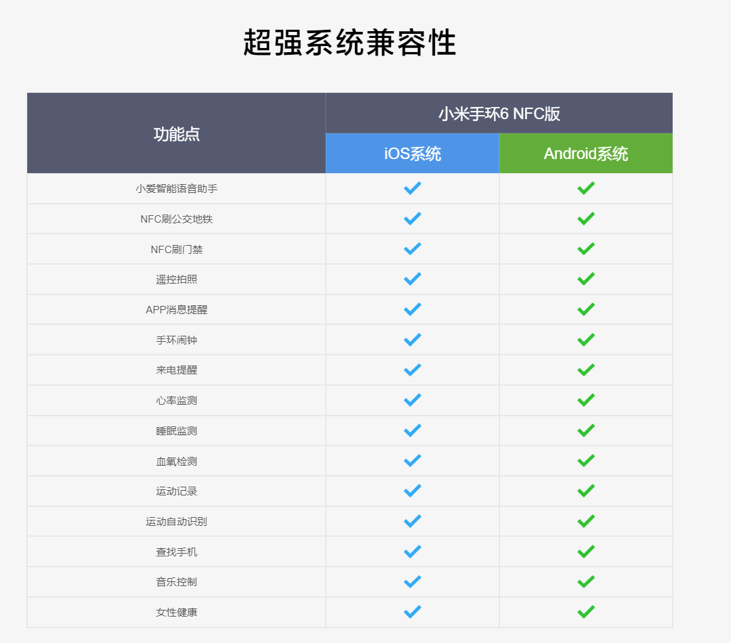Click the Android checkmark for 睡眠监测
Image resolution: width=731 pixels, height=643 pixels.
[585, 430]
